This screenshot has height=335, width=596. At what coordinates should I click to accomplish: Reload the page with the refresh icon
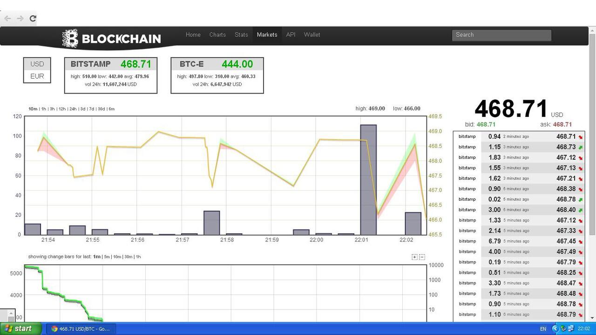coord(33,19)
